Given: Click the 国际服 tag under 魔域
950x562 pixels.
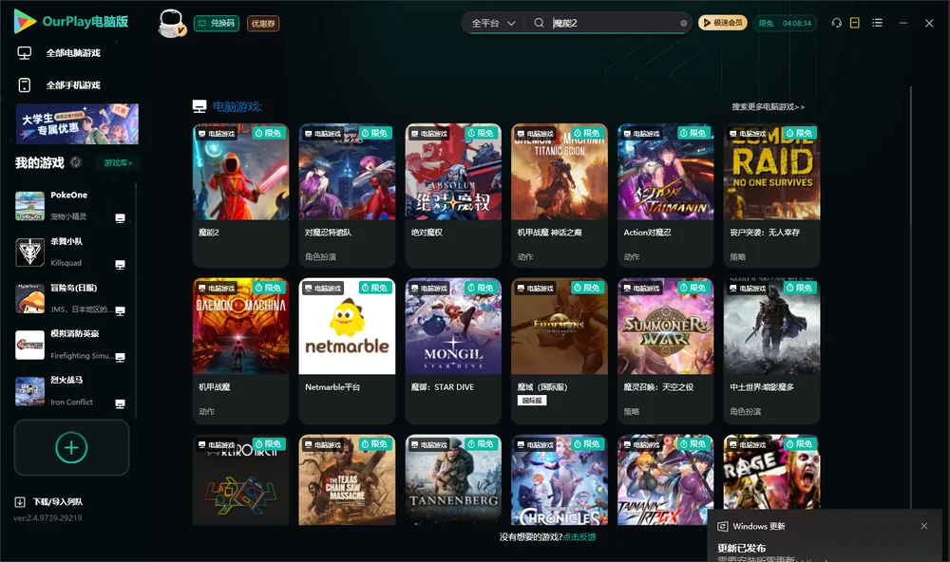Looking at the screenshot, I should pyautogui.click(x=532, y=401).
